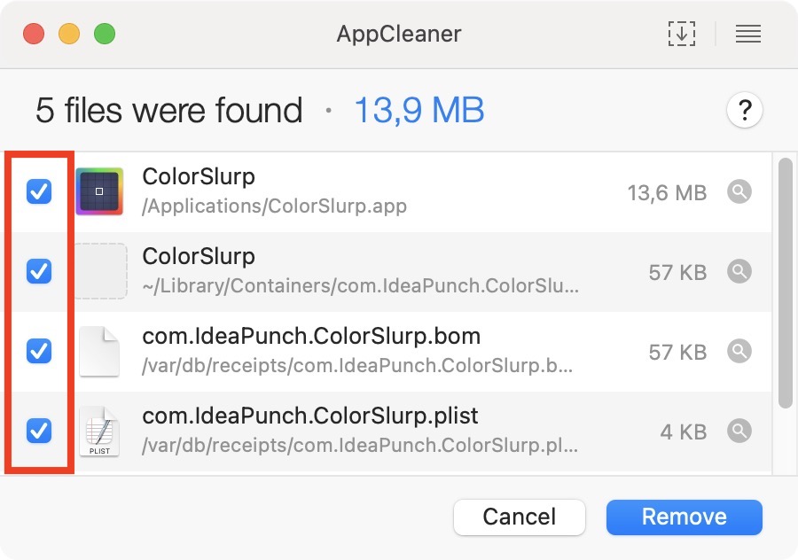Click the blue Remove button
Screen dimensions: 798x560
point(684,517)
